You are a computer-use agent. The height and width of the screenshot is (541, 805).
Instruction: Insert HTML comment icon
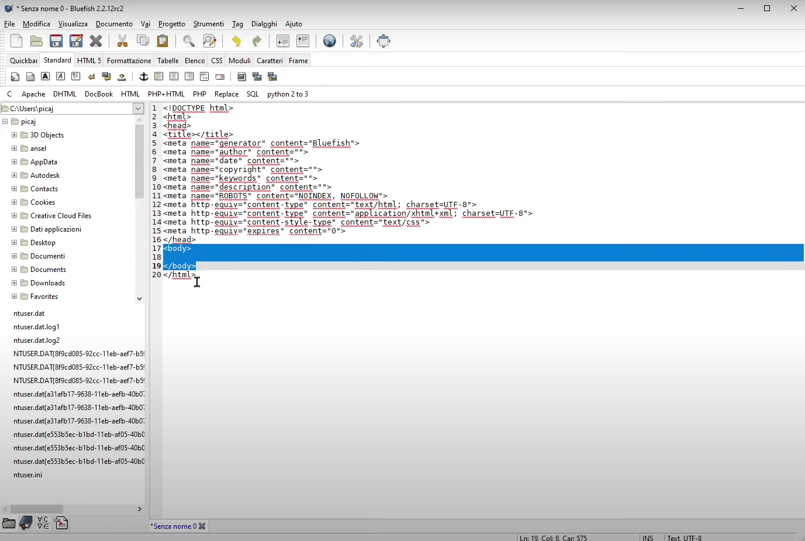[x=204, y=77]
